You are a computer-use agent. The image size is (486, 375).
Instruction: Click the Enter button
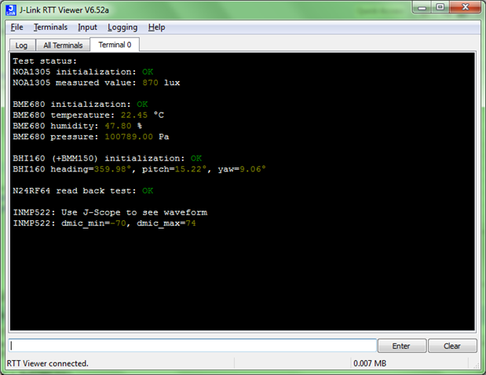click(x=402, y=346)
